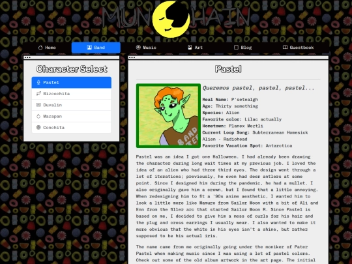Go to the Art page
This screenshot has width=352, height=264.
point(195,48)
